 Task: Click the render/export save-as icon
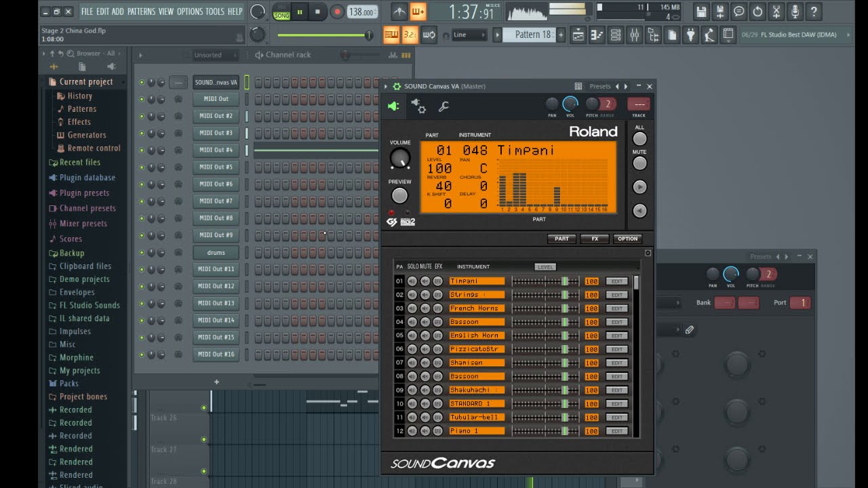[x=720, y=12]
